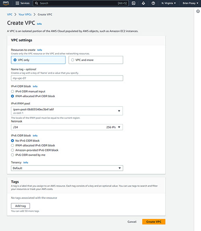Viewport: 201px width, 231px height.
Task: Select the VPC and more option
Action: point(96,60)
